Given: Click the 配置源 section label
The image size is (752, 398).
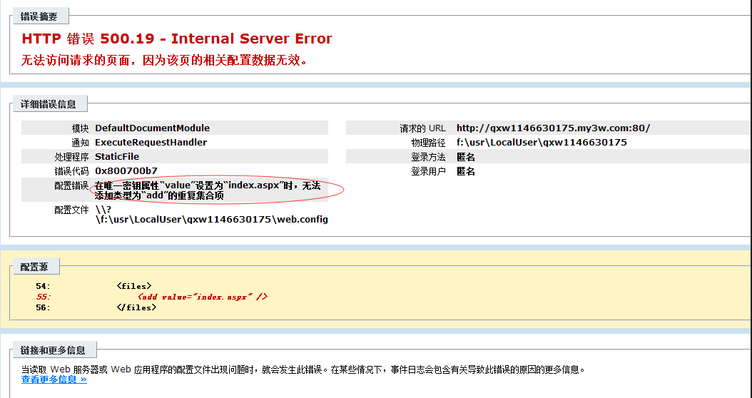Looking at the screenshot, I should (35, 267).
